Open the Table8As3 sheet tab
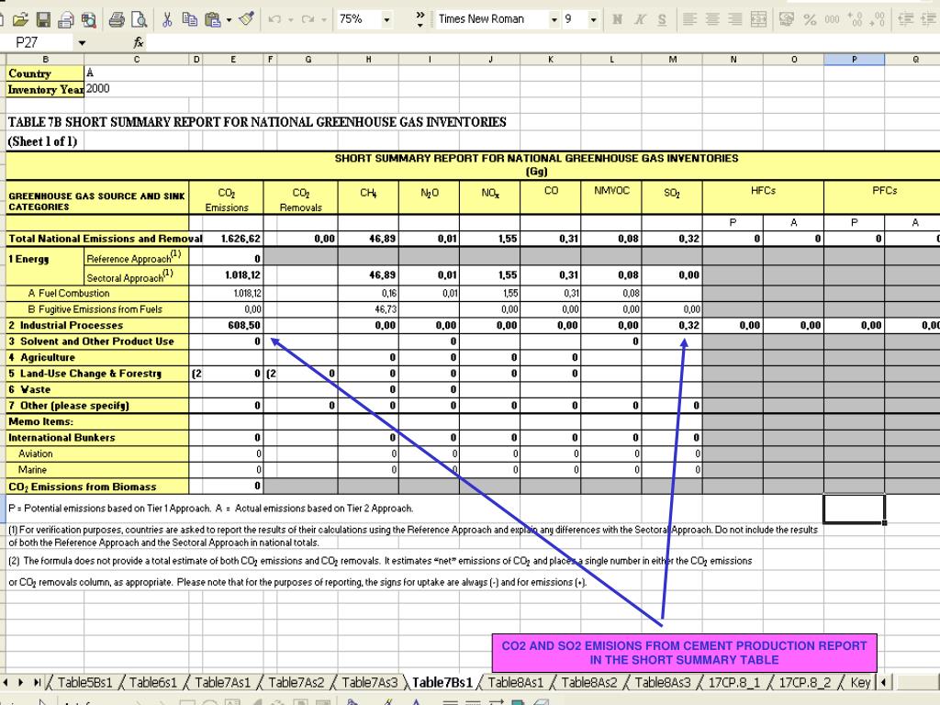 pos(663,682)
